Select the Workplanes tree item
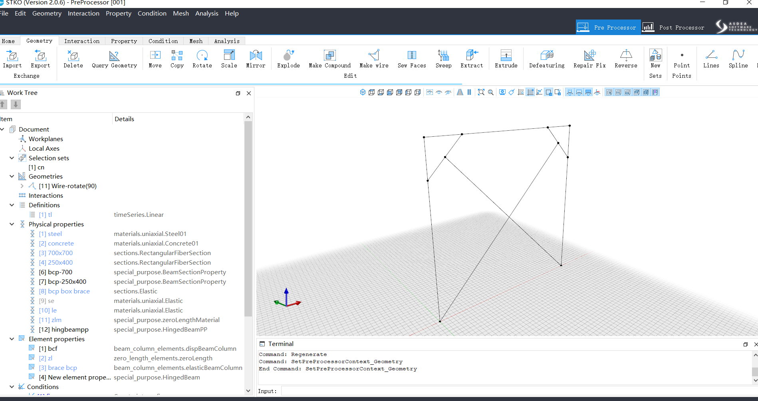 (x=46, y=139)
